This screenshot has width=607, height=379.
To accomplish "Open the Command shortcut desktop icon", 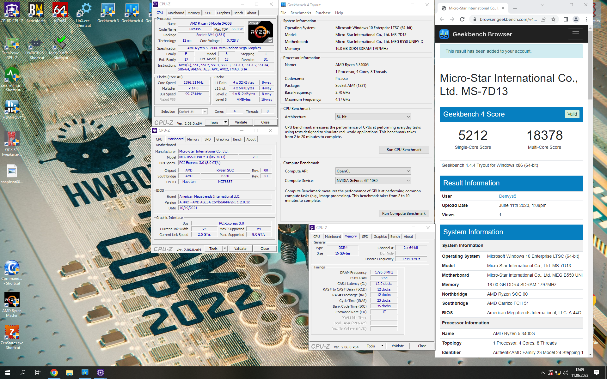I will [12, 273].
